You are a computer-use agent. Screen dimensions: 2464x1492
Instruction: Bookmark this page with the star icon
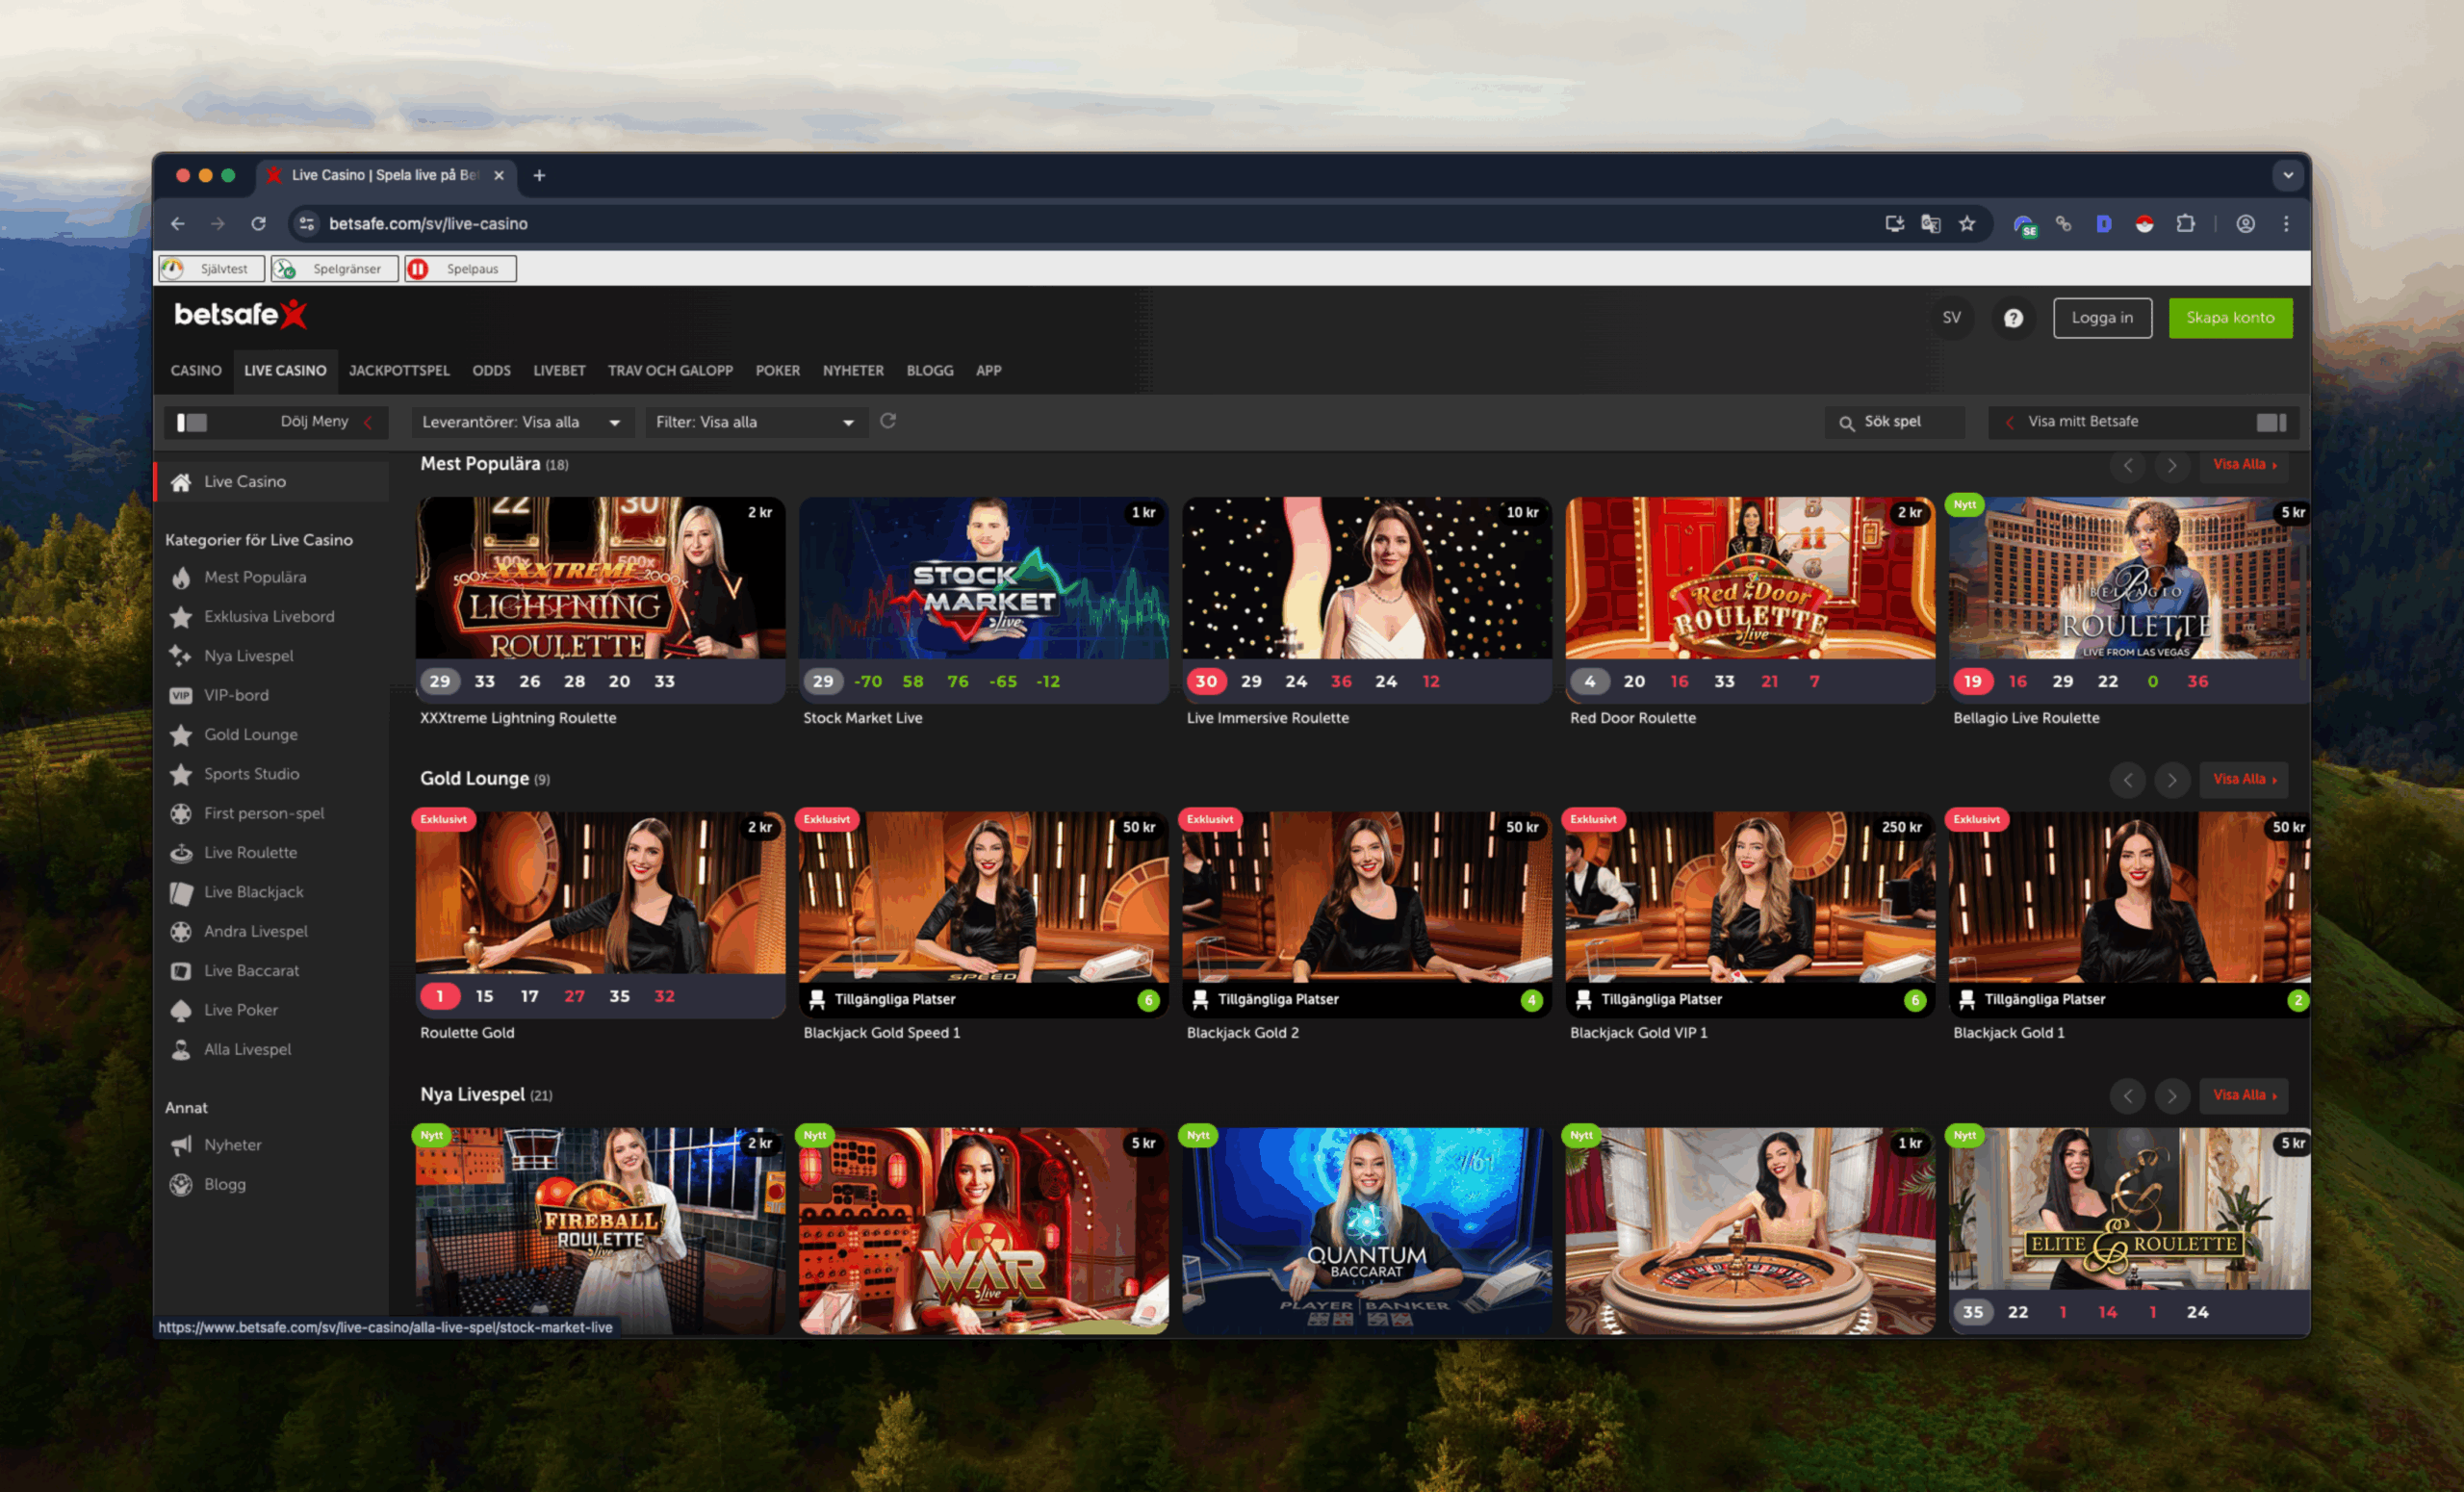(1967, 224)
